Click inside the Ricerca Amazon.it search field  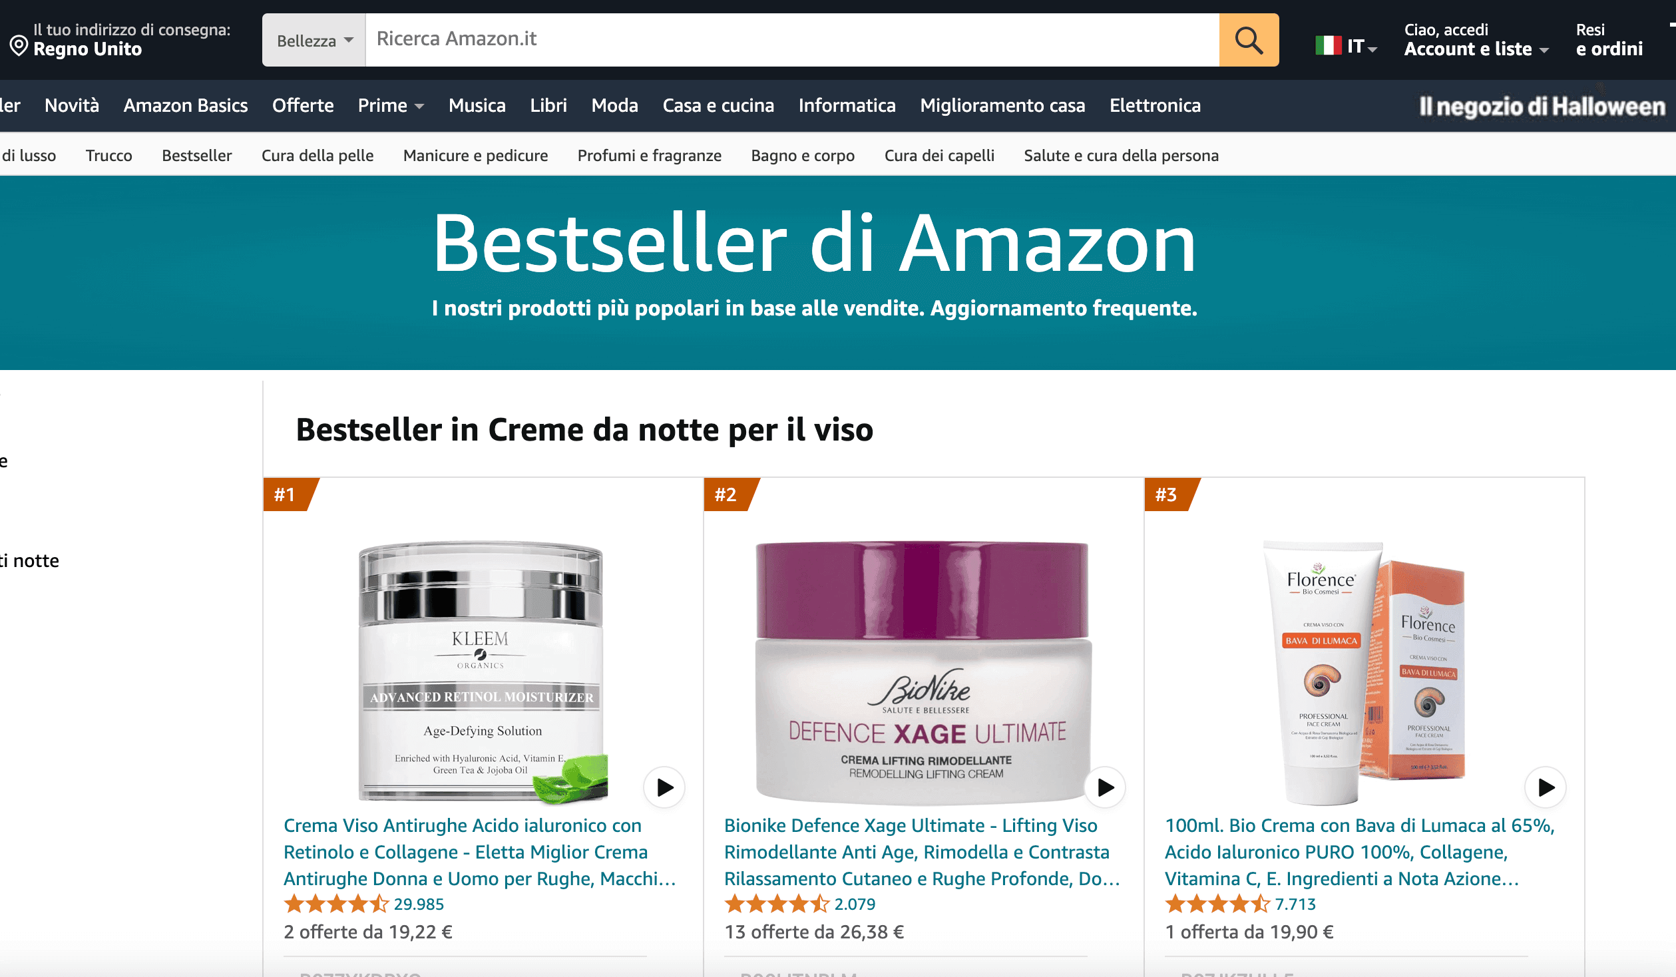(x=792, y=40)
